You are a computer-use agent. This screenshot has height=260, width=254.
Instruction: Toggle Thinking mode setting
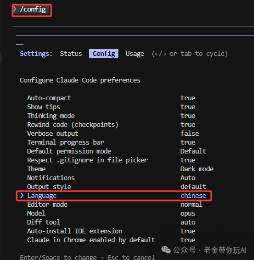[111, 116]
